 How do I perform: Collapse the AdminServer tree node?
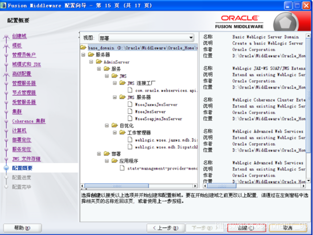(91, 61)
